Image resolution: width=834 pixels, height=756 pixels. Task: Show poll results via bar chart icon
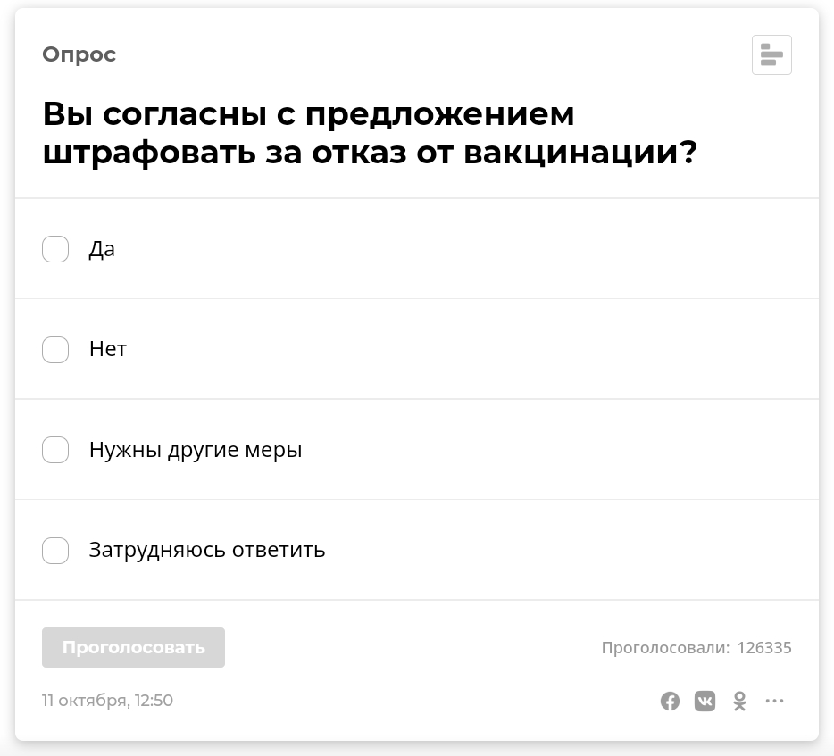[x=771, y=54]
